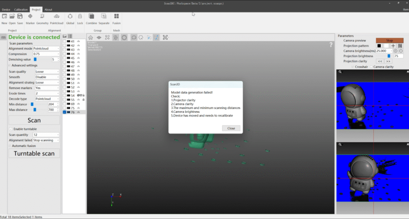Click the New project icon
The height and width of the screenshot is (219, 409).
tap(4, 16)
